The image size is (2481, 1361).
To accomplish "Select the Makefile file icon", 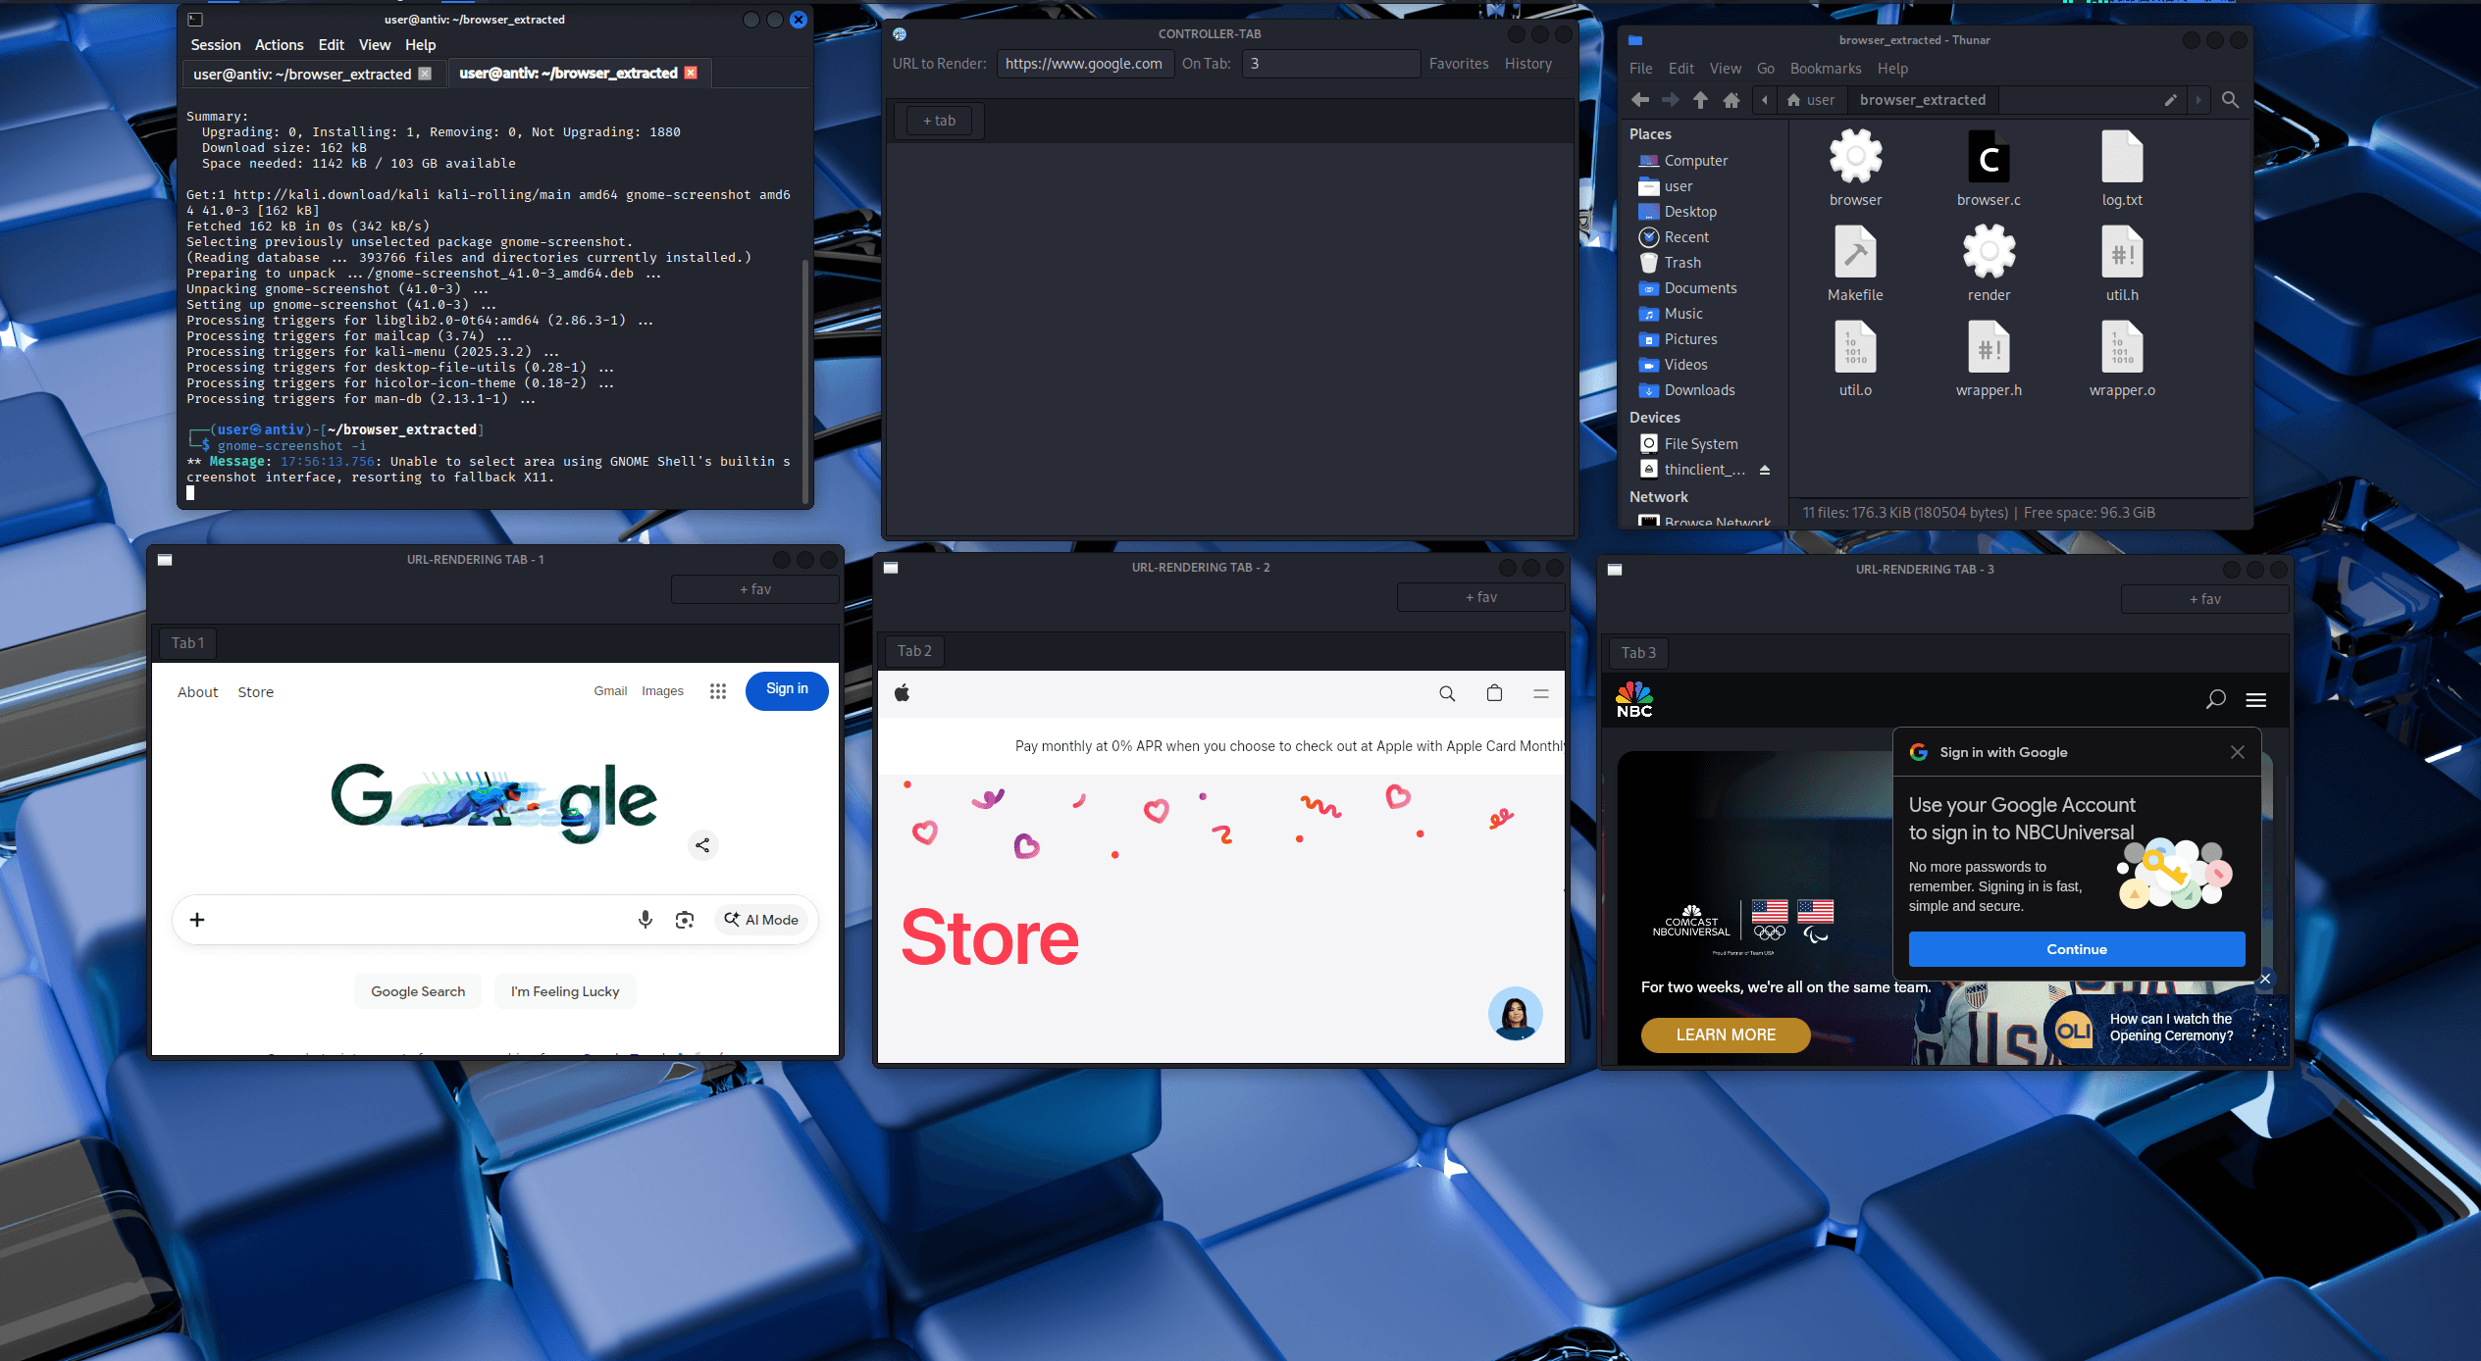I will (1854, 253).
